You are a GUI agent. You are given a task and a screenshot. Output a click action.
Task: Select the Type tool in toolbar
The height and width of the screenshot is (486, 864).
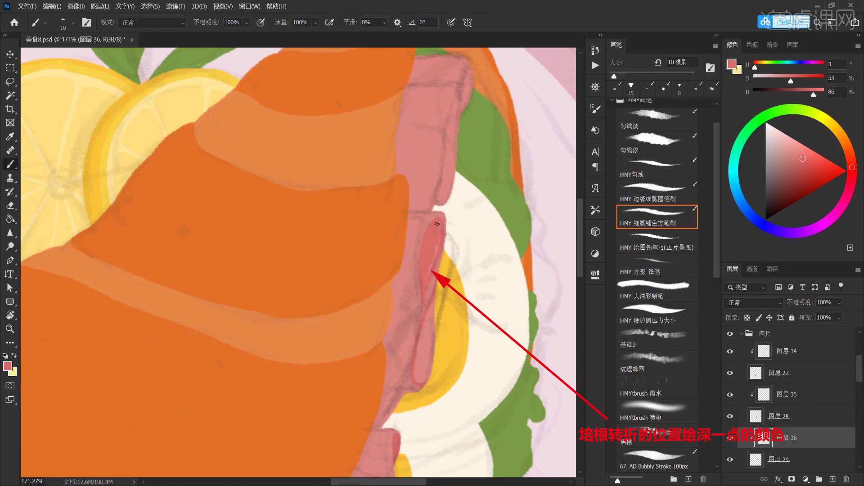pos(10,274)
